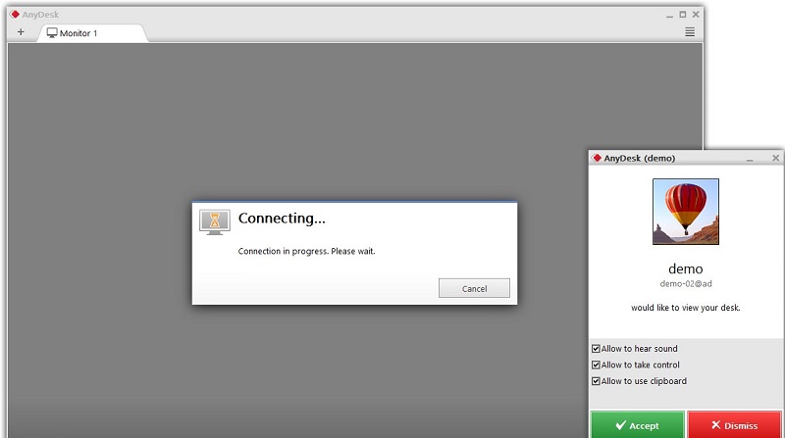Cancel the connection in progress

click(474, 288)
